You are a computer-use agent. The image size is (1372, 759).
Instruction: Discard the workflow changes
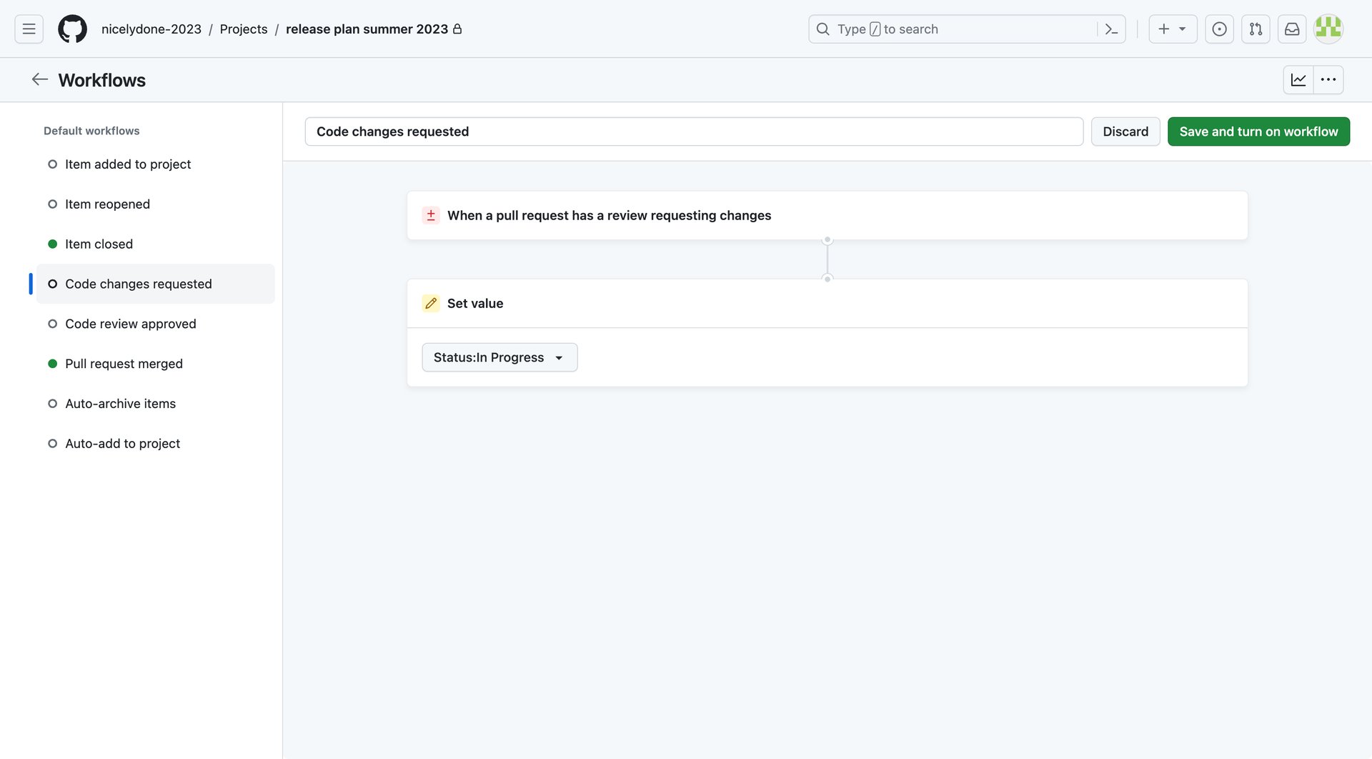click(x=1125, y=132)
